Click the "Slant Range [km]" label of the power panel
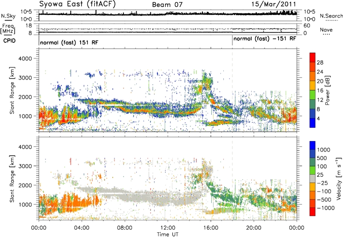This screenshot has height=237, width=343. point(12,90)
